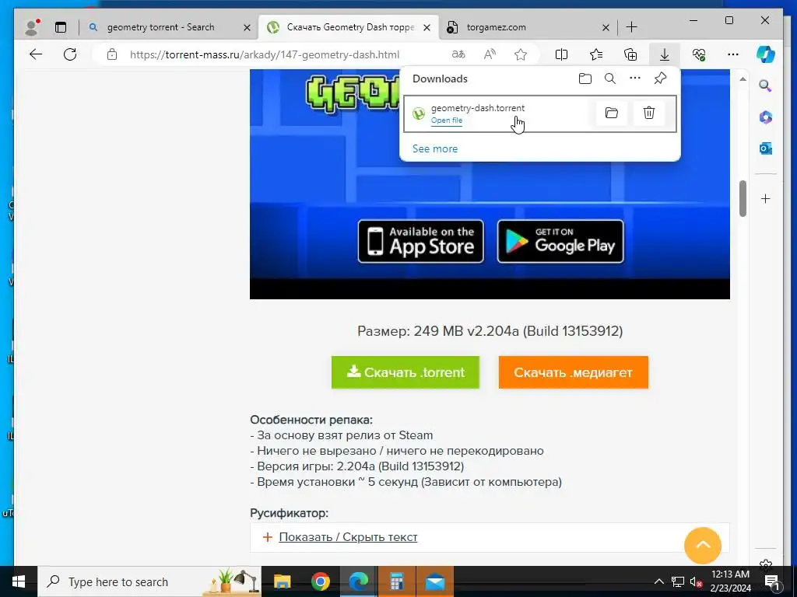
Task: Open volume control in tray
Action: pos(696,581)
